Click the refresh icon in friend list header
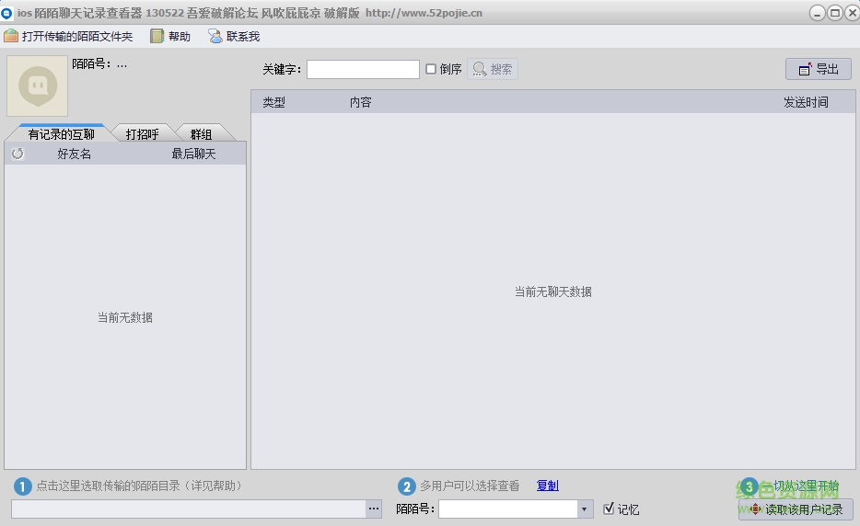This screenshot has height=526, width=860. [17, 154]
